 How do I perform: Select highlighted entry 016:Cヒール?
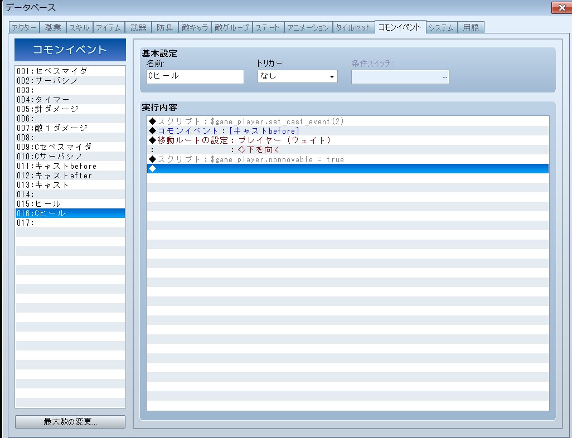(x=70, y=213)
